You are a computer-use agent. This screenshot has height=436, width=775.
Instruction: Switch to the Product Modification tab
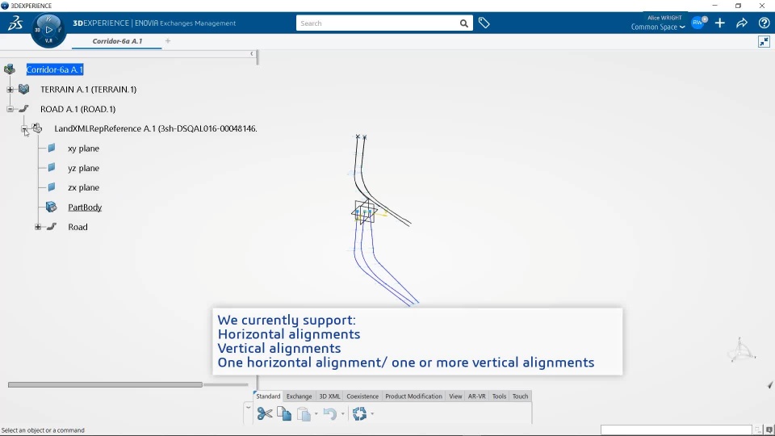(413, 396)
